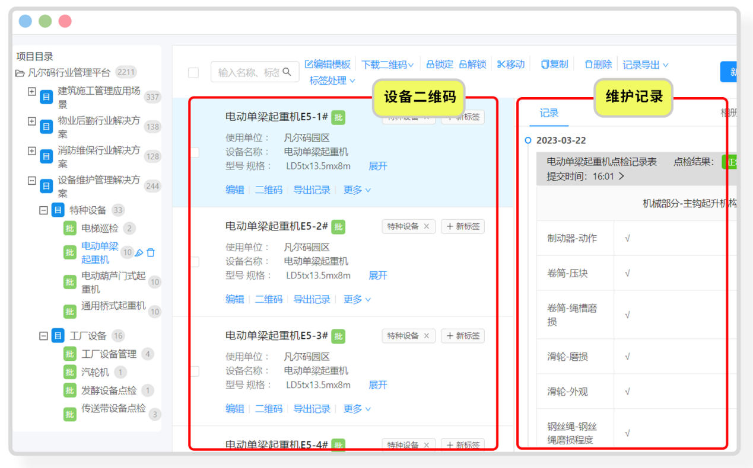753x468 pixels.
Task: Click the 解锁 unlock icon
Action: [x=463, y=64]
